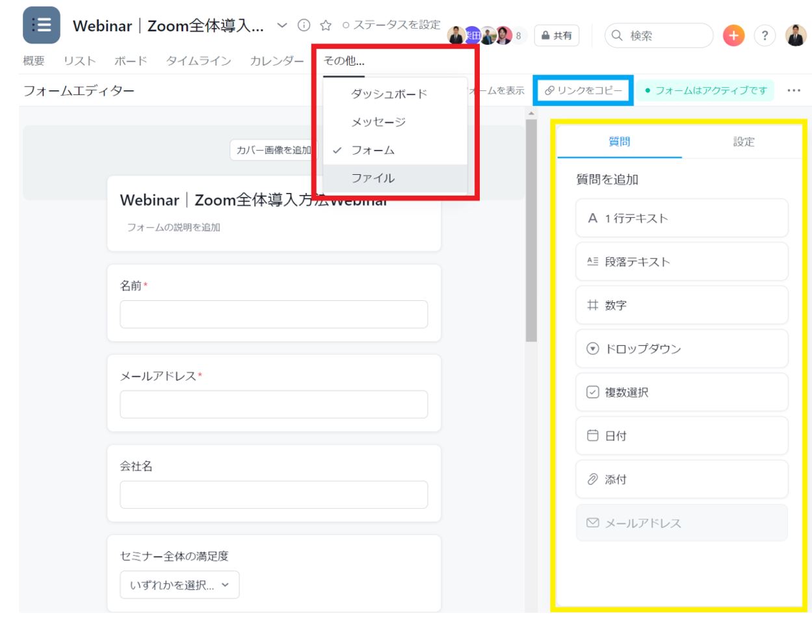Add a 日付 question
The height and width of the screenshot is (618, 812).
click(682, 435)
